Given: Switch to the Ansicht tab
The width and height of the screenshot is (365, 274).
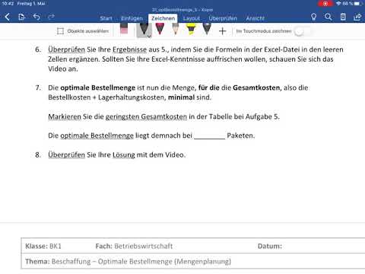Looking at the screenshot, I should [x=255, y=18].
